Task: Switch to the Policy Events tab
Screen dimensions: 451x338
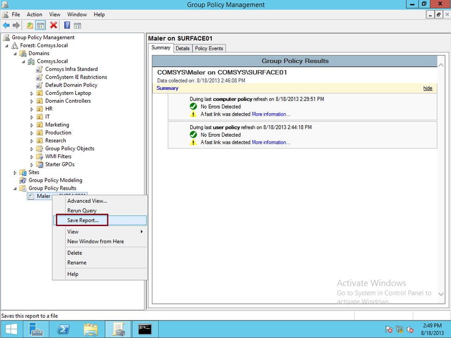Action: [x=209, y=48]
